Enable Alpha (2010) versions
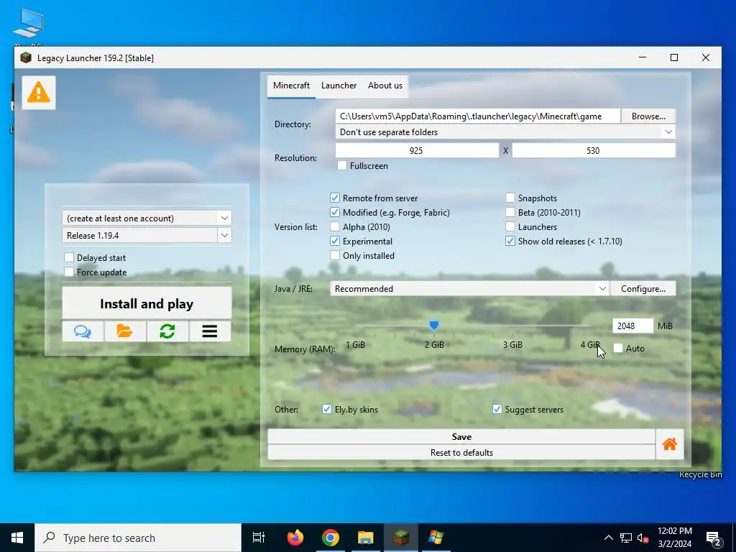 point(335,226)
